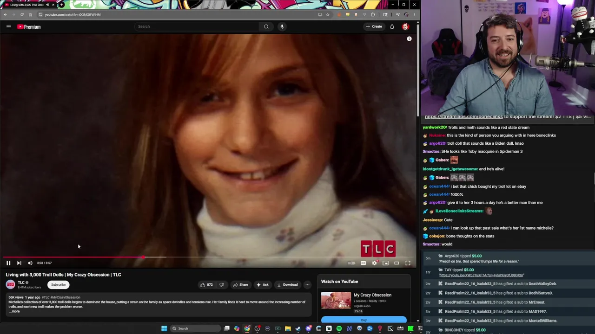Image resolution: width=595 pixels, height=334 pixels.
Task: Open TLC channel avatar
Action: pos(10,284)
